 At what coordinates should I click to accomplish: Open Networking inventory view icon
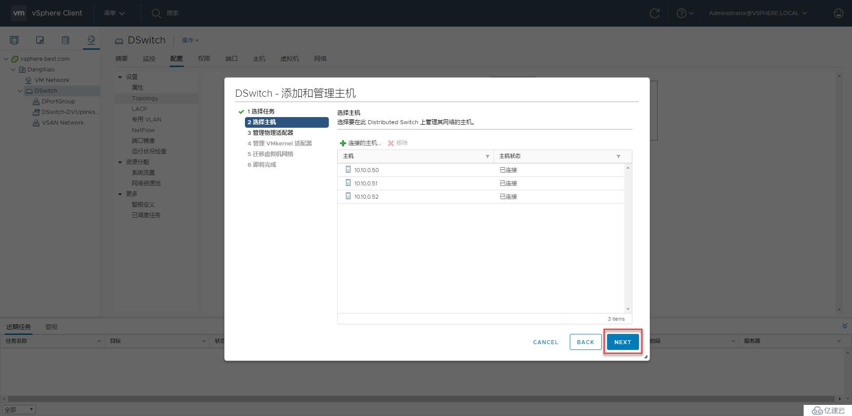pyautogui.click(x=91, y=40)
